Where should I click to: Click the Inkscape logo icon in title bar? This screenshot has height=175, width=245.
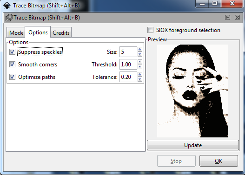[7, 6]
